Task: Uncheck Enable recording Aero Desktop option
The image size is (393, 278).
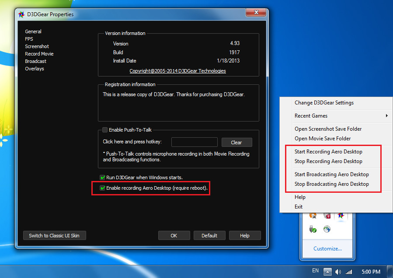Action: pos(102,188)
